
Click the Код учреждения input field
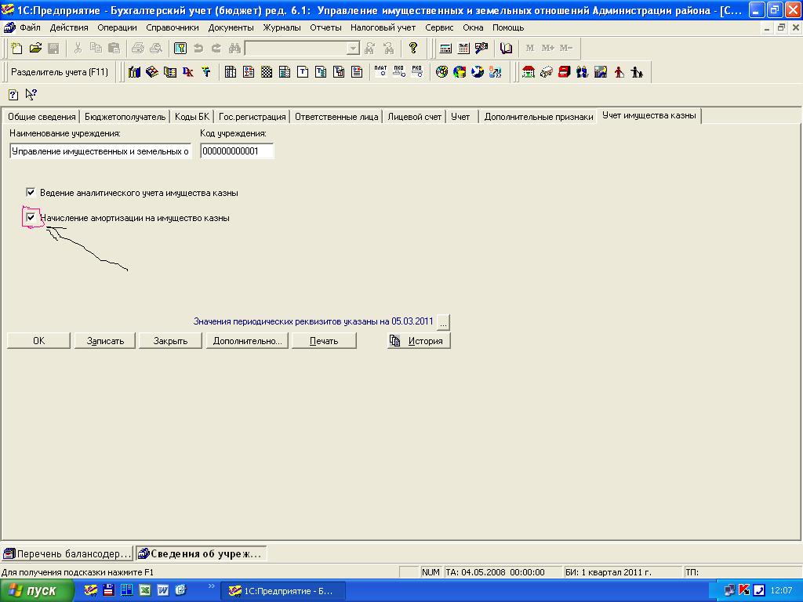(x=237, y=151)
